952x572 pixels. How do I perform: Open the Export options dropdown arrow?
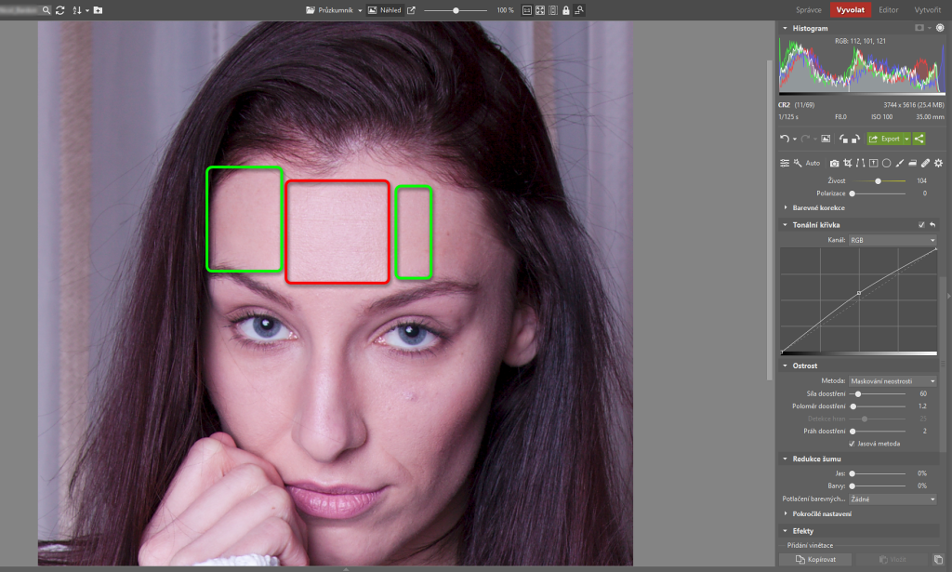tap(906, 139)
